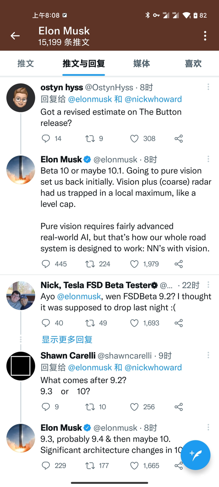
Task: Like Elon's Beta 10 pure vision tweet
Action: [134, 264]
